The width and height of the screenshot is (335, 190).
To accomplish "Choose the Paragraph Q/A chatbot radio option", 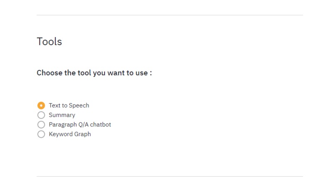I will [x=41, y=125].
